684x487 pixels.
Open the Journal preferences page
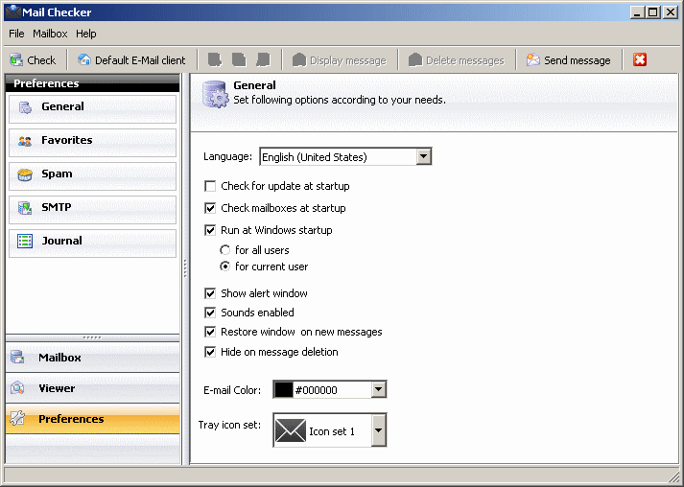pos(92,243)
